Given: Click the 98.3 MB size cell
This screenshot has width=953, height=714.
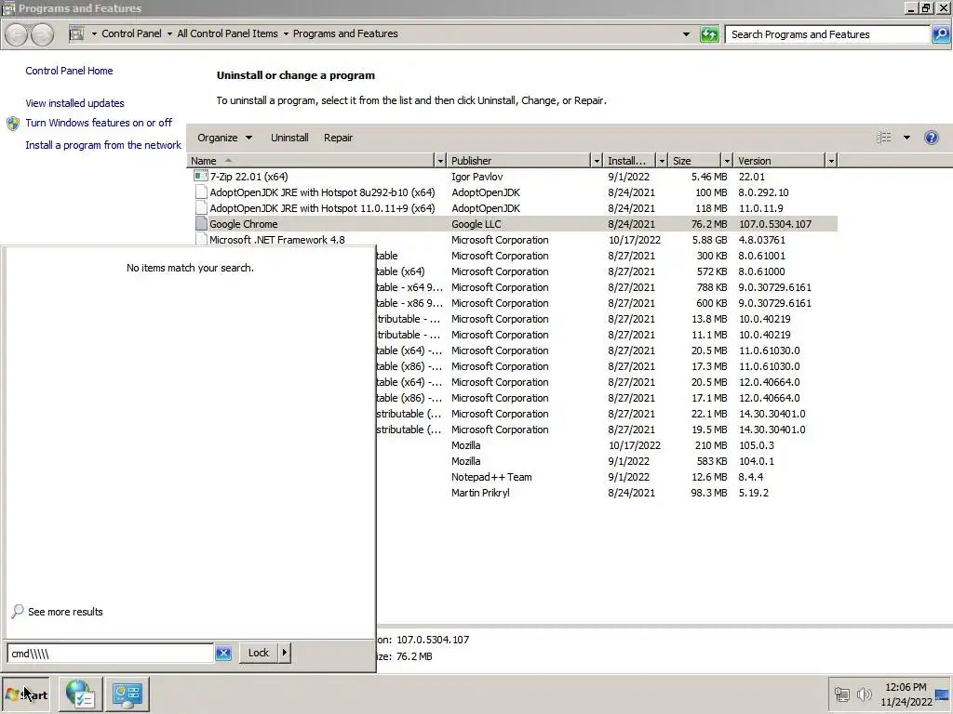Looking at the screenshot, I should tap(708, 493).
